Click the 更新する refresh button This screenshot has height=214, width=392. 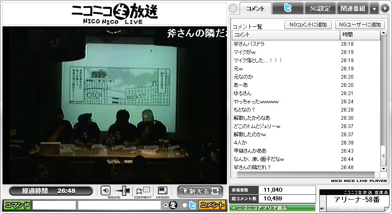(200, 191)
